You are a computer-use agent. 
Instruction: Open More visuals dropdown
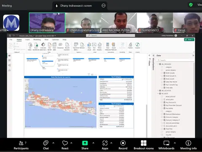tap(100, 46)
